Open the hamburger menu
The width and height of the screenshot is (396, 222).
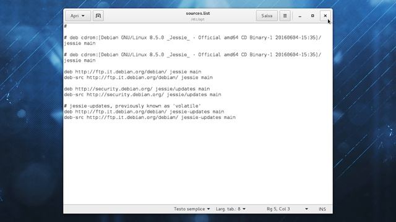point(285,16)
